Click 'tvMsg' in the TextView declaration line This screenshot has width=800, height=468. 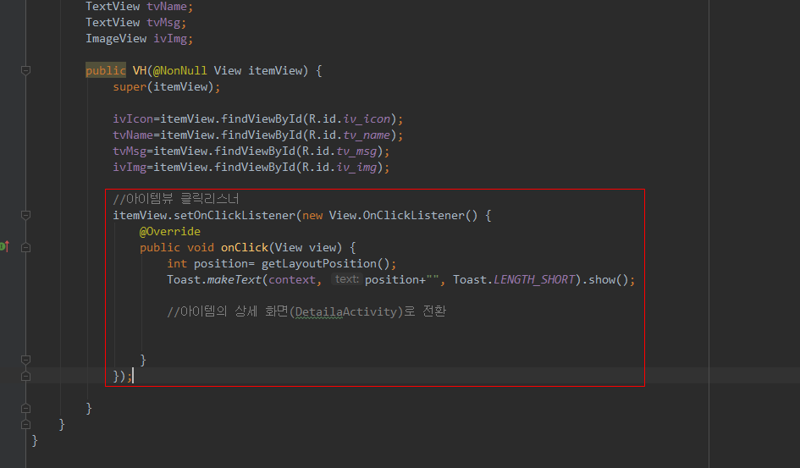[163, 23]
